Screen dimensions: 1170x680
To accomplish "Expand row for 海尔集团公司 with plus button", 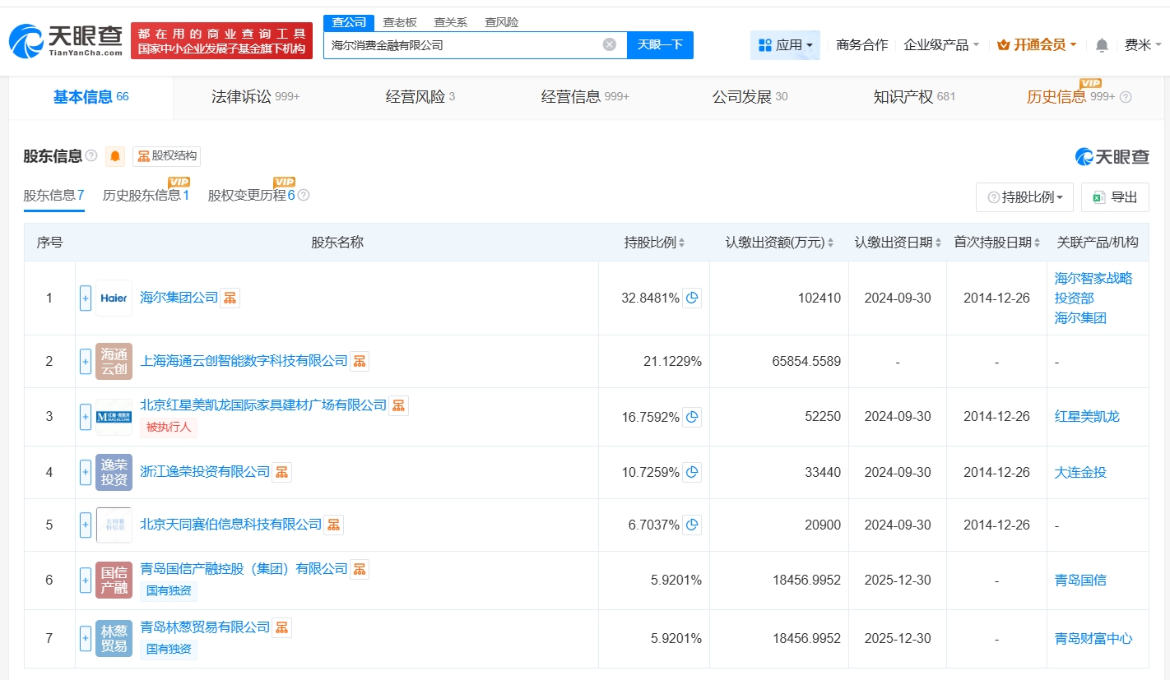I will 86,298.
